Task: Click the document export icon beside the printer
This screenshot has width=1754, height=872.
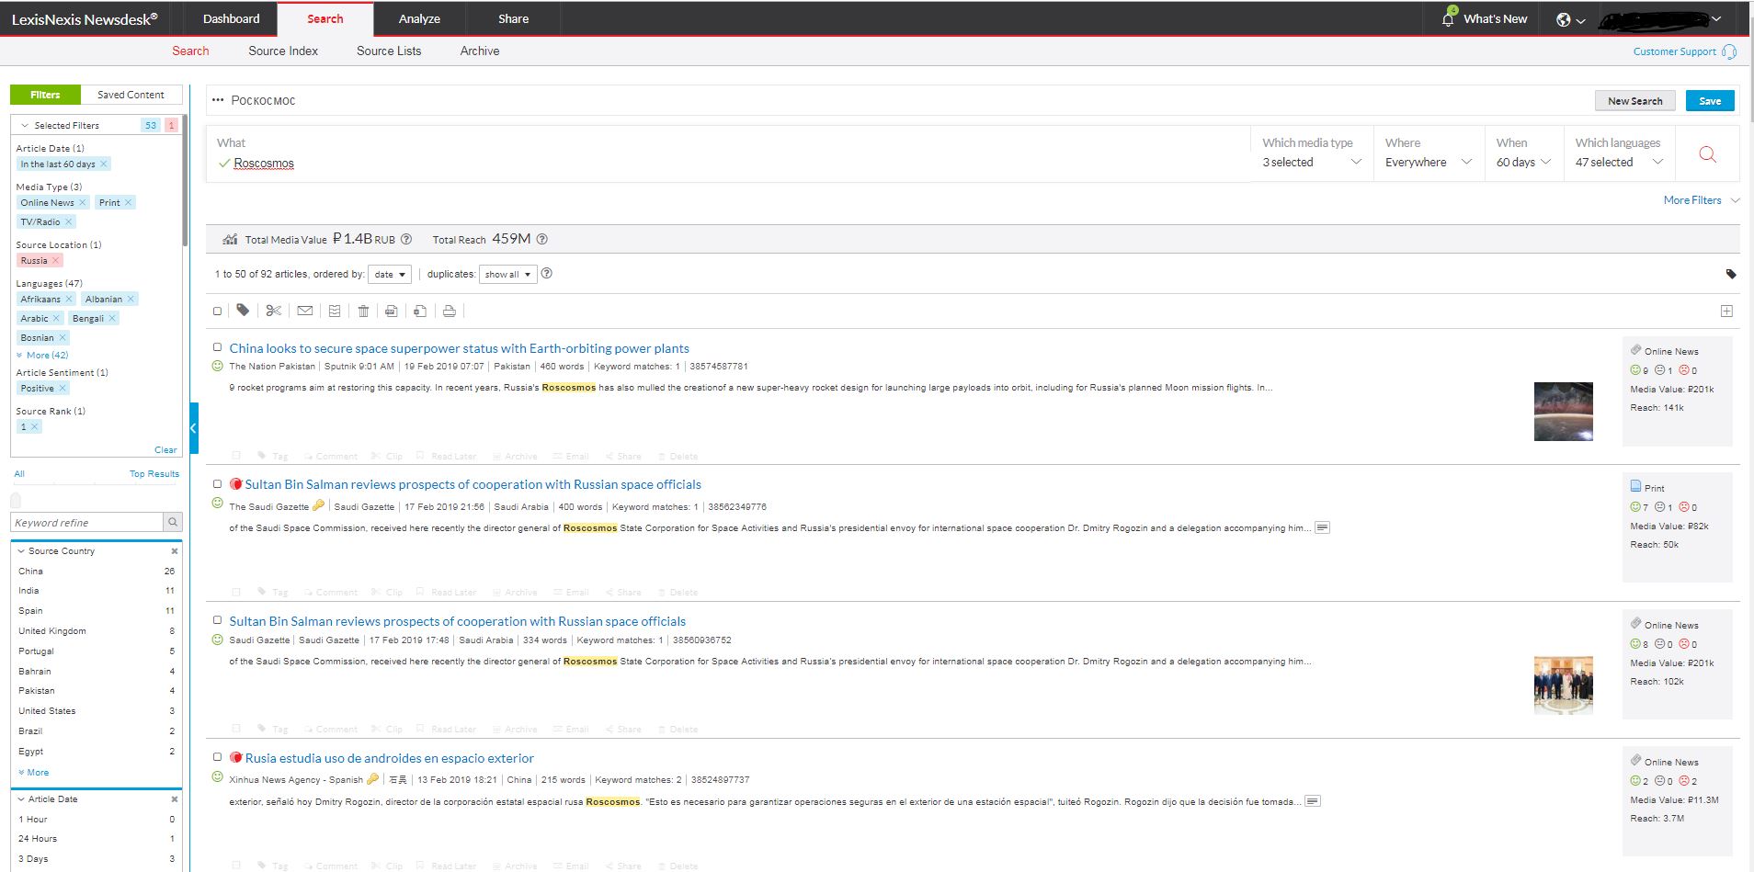Action: [420, 311]
